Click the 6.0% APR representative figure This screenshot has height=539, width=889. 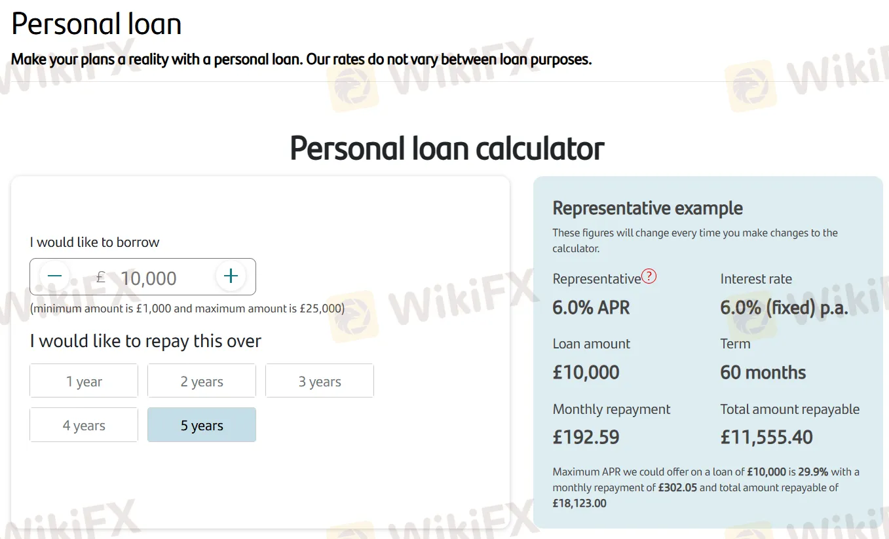pos(591,308)
